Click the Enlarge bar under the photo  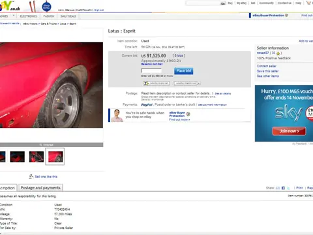52,145
